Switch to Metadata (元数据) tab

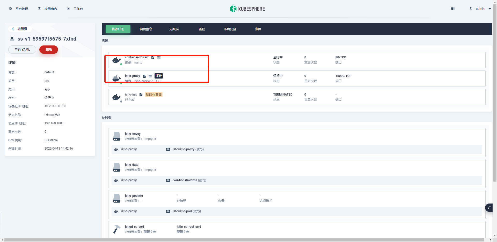coord(174,29)
